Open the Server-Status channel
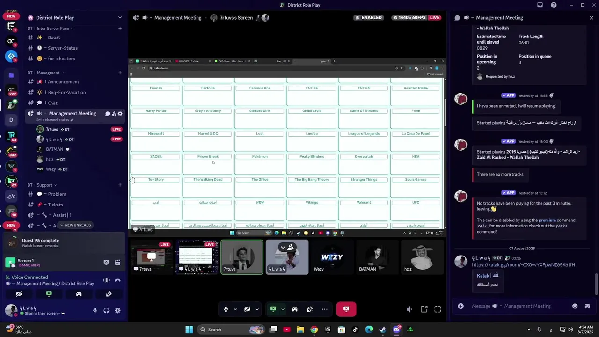599x337 pixels. pyautogui.click(x=75, y=48)
